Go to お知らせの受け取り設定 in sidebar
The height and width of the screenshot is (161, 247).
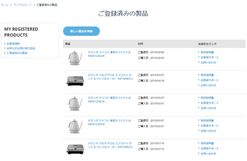[21, 48]
